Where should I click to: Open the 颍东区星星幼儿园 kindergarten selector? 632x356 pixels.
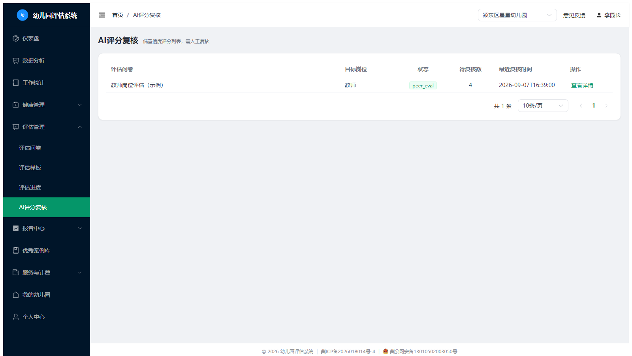click(517, 15)
